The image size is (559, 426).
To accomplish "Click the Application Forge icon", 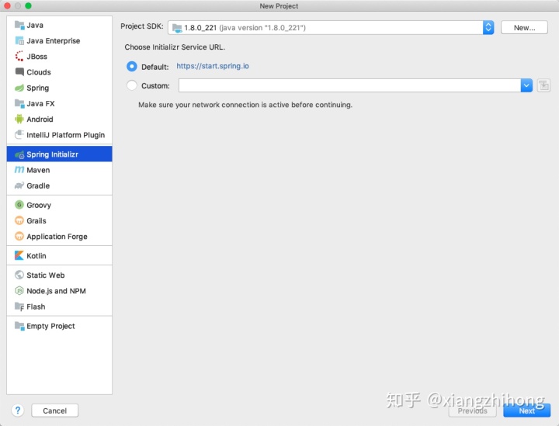I will click(19, 236).
